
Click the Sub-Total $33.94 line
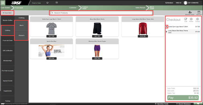pyautogui.click(x=183, y=88)
